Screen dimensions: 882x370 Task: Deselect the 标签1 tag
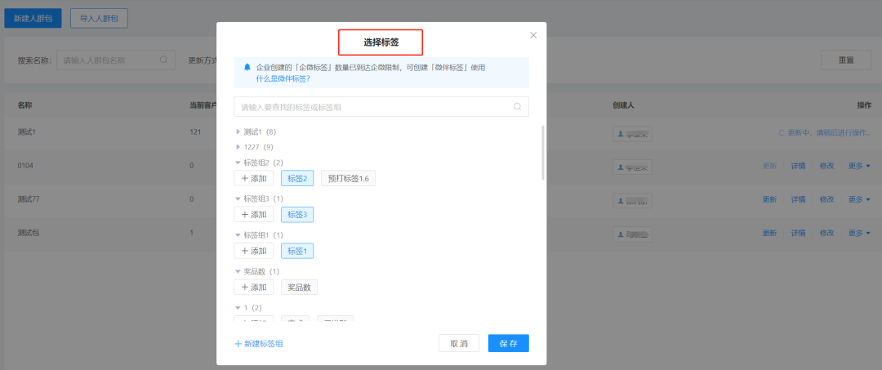tap(297, 251)
